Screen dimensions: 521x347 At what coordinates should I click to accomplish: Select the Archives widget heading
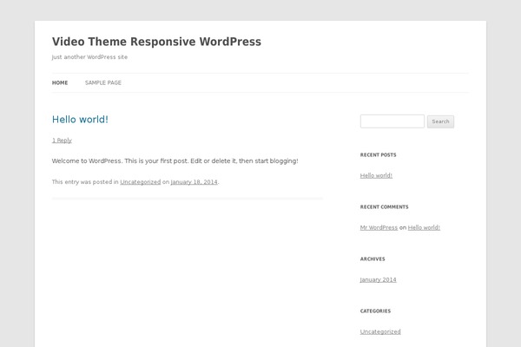[373, 259]
